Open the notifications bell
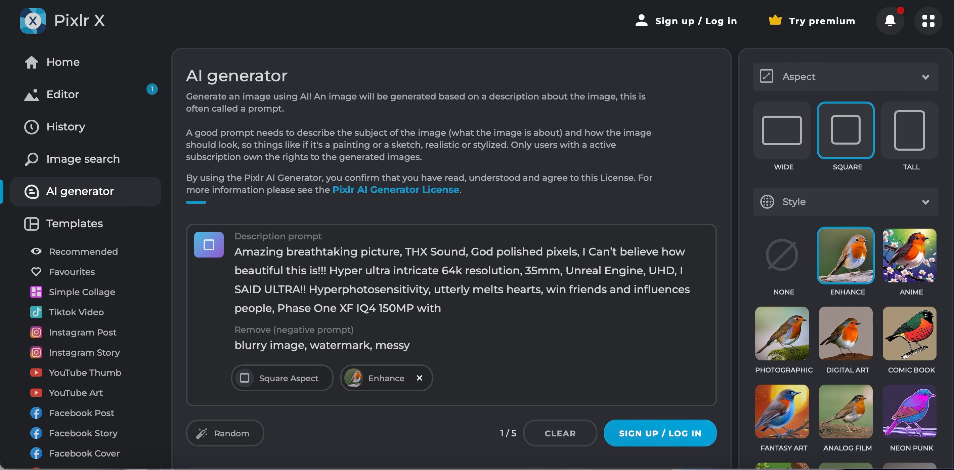 [x=890, y=21]
